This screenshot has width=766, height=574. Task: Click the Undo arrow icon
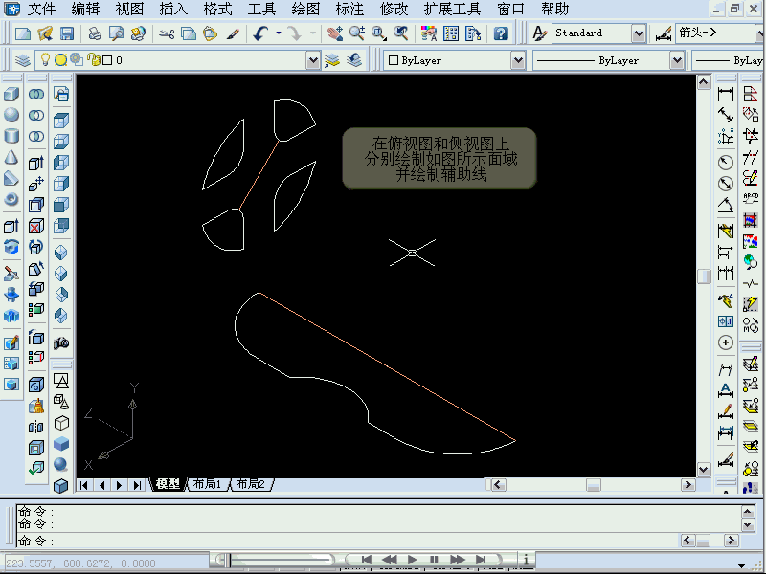click(x=261, y=33)
